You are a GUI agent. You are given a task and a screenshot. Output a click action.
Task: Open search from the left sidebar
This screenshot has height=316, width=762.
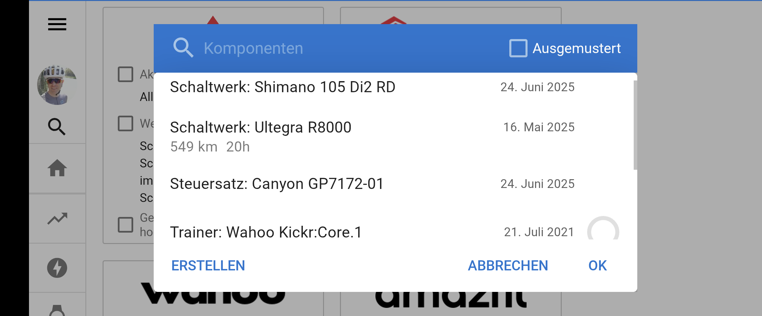pos(57,127)
